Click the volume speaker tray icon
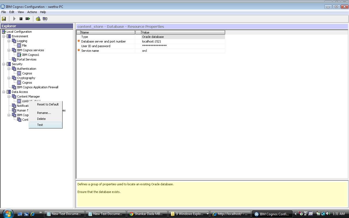 click(328, 214)
